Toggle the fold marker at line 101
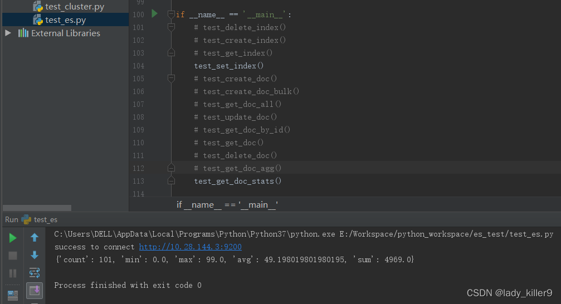The image size is (561, 304). [171, 27]
